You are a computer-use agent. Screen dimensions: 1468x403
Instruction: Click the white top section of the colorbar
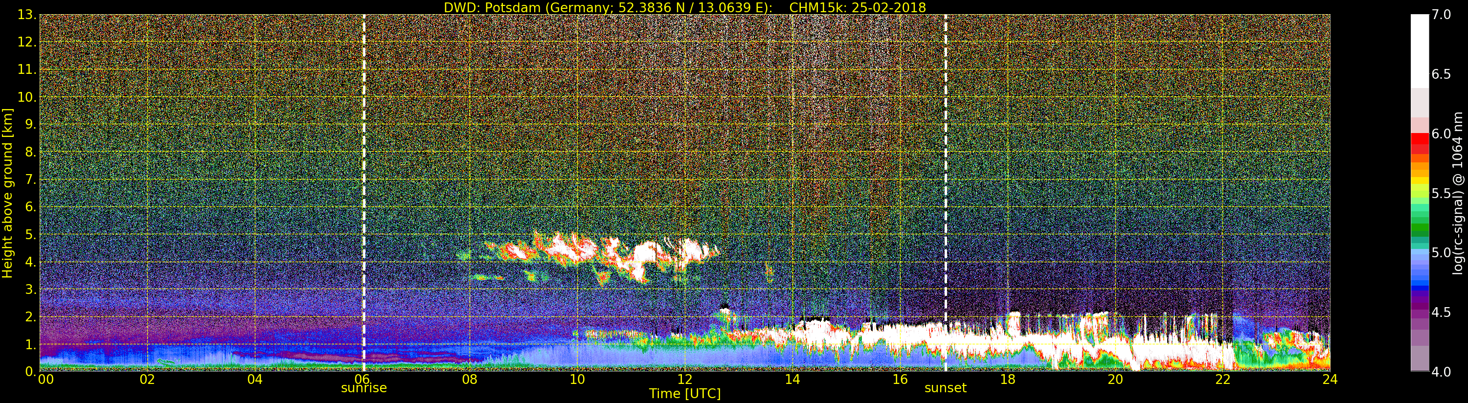pos(1420,51)
